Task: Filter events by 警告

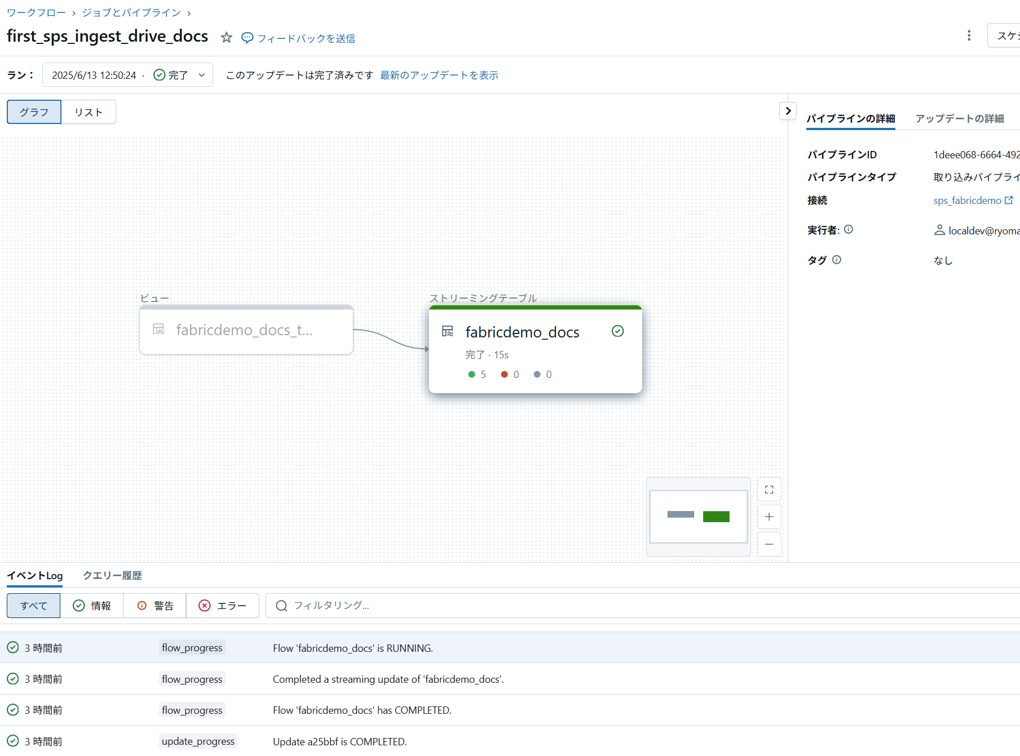Action: 155,606
